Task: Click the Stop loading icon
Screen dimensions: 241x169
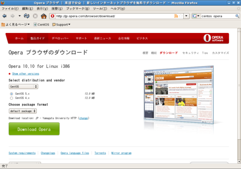Action: point(35,16)
